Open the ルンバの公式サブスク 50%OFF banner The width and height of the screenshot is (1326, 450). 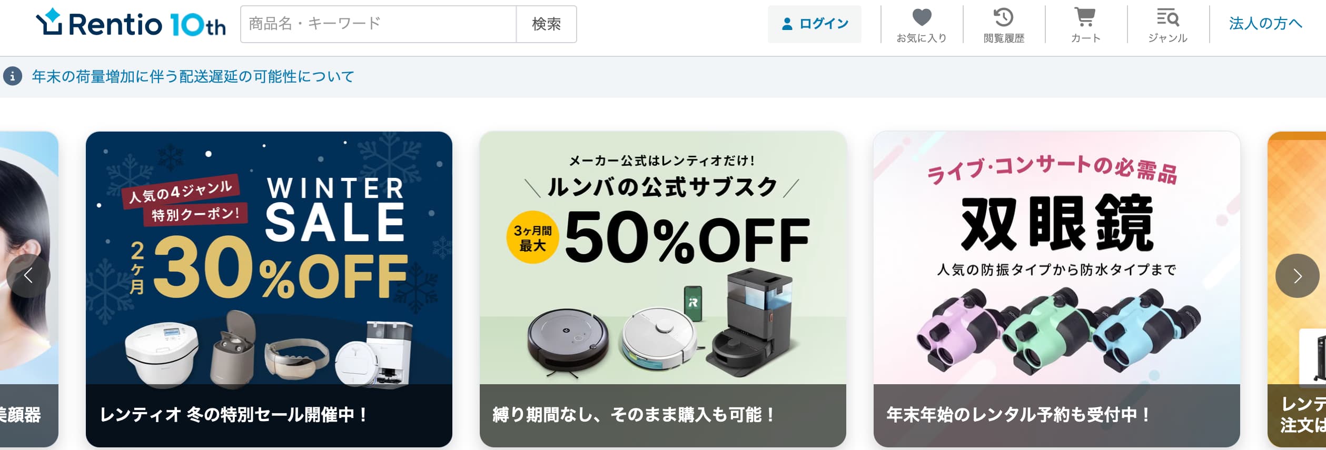663,258
